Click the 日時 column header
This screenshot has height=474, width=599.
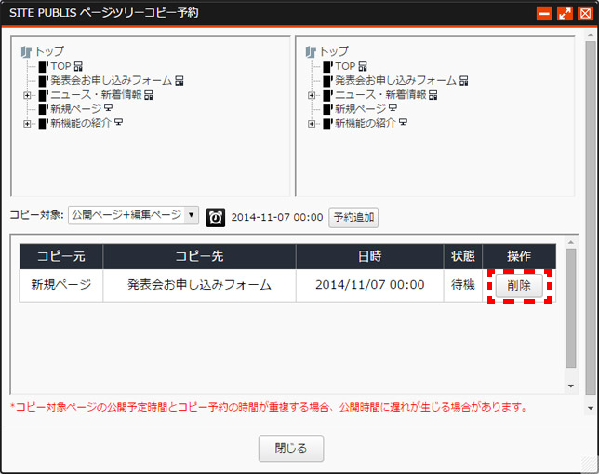pyautogui.click(x=370, y=256)
